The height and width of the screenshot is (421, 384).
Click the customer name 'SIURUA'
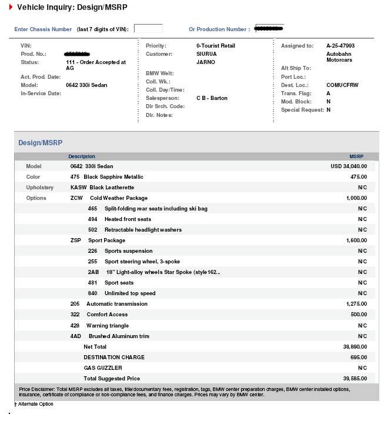tap(206, 54)
